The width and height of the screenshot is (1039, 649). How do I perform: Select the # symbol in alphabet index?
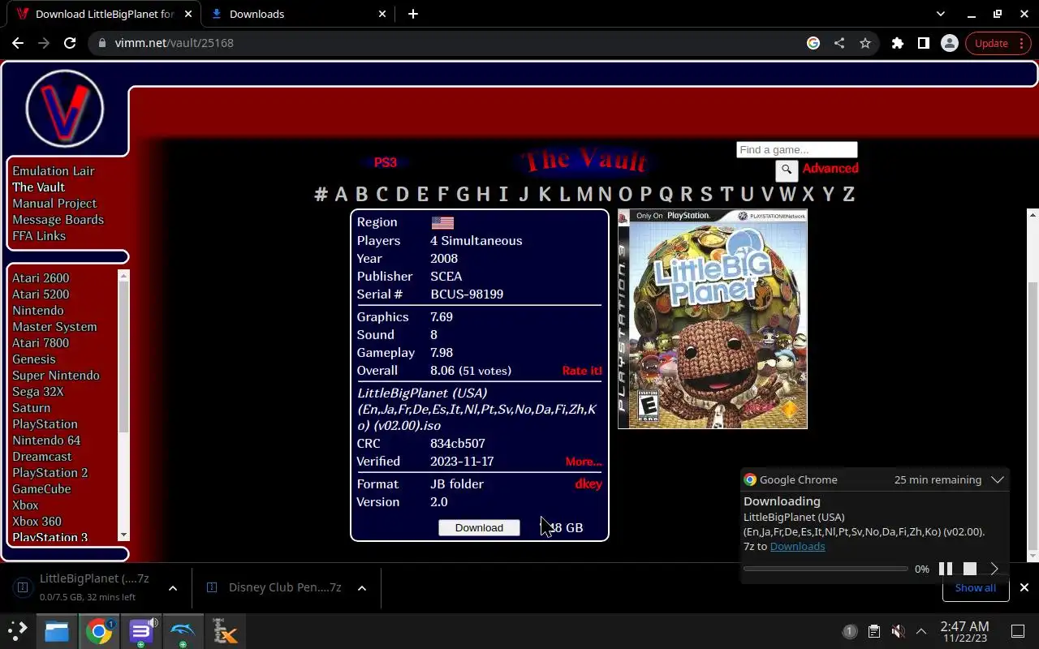(x=321, y=194)
